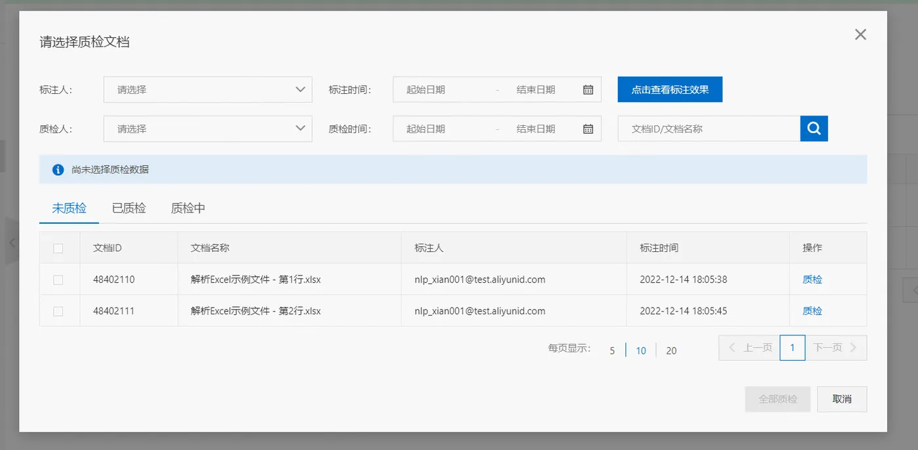
Task: Click the 上一页 pagination button
Action: (x=749, y=348)
